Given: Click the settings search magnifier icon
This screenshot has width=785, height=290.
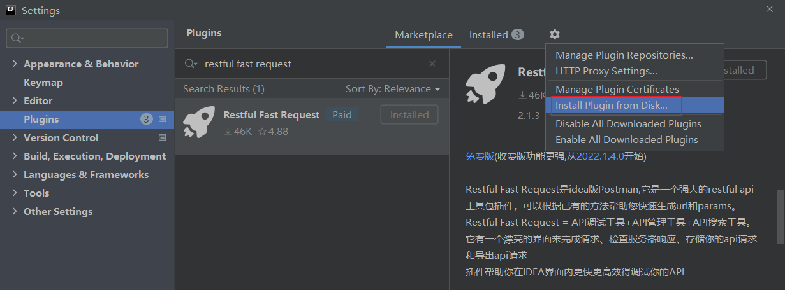Looking at the screenshot, I should pyautogui.click(x=17, y=38).
